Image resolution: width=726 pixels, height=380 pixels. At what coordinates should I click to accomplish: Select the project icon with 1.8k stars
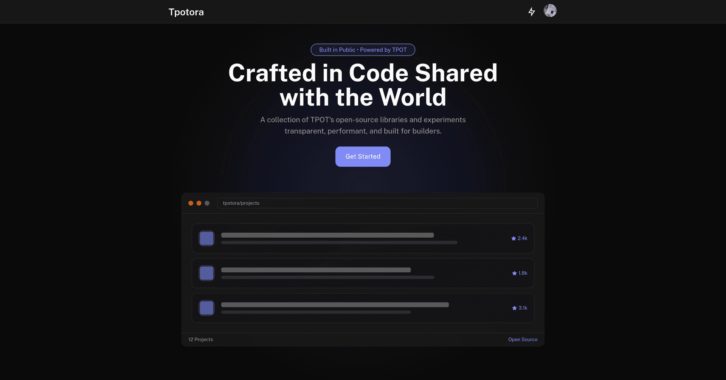point(207,273)
